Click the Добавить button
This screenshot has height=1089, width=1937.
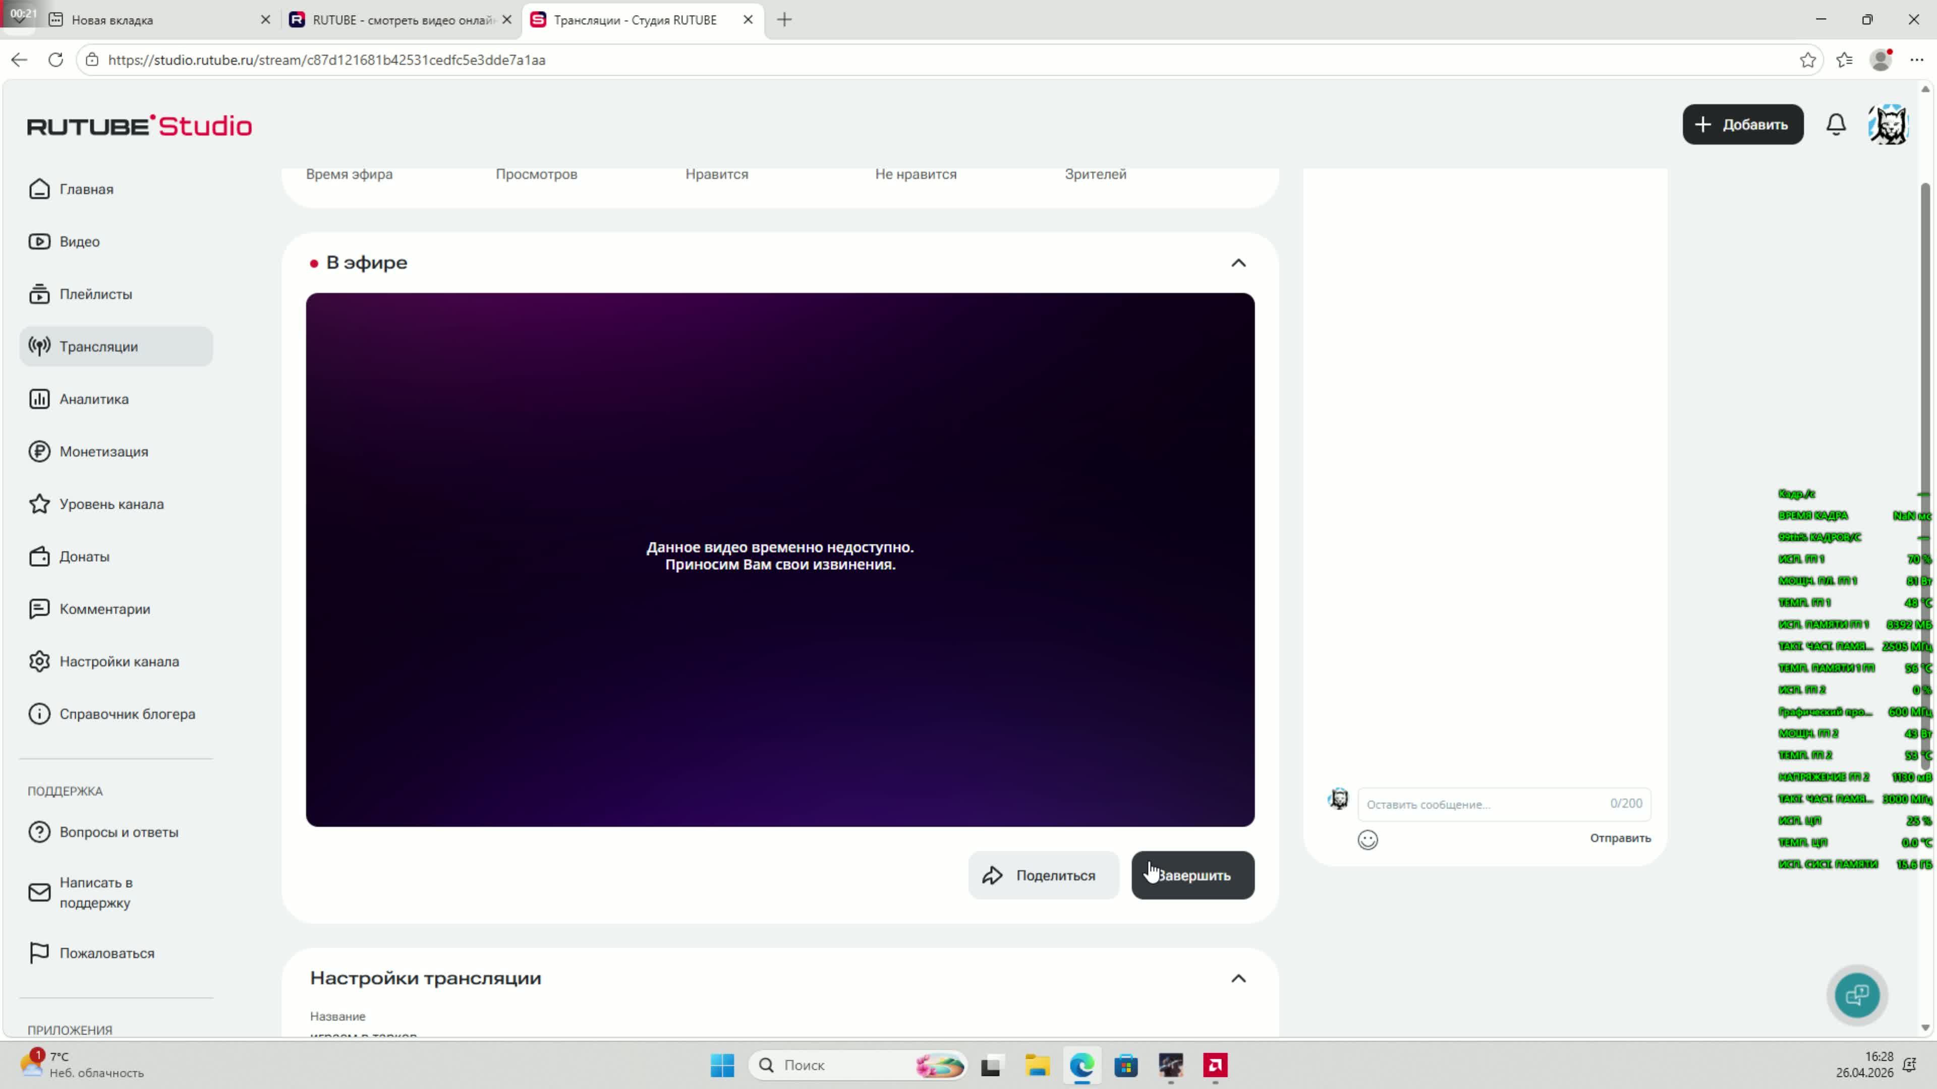pos(1742,125)
